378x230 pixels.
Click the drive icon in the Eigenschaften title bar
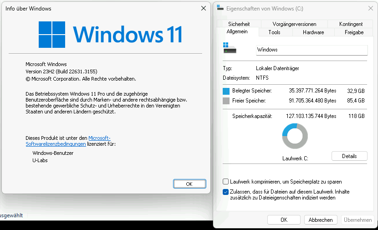pyautogui.click(x=220, y=8)
